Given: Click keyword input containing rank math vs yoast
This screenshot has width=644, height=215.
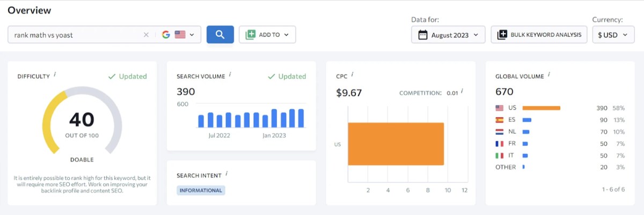Looking at the screenshot, I should click(75, 35).
